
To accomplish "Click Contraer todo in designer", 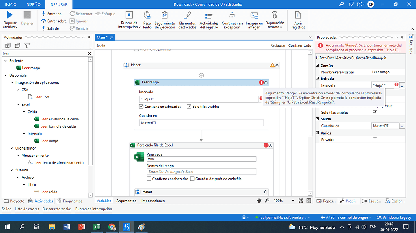I will (300, 45).
